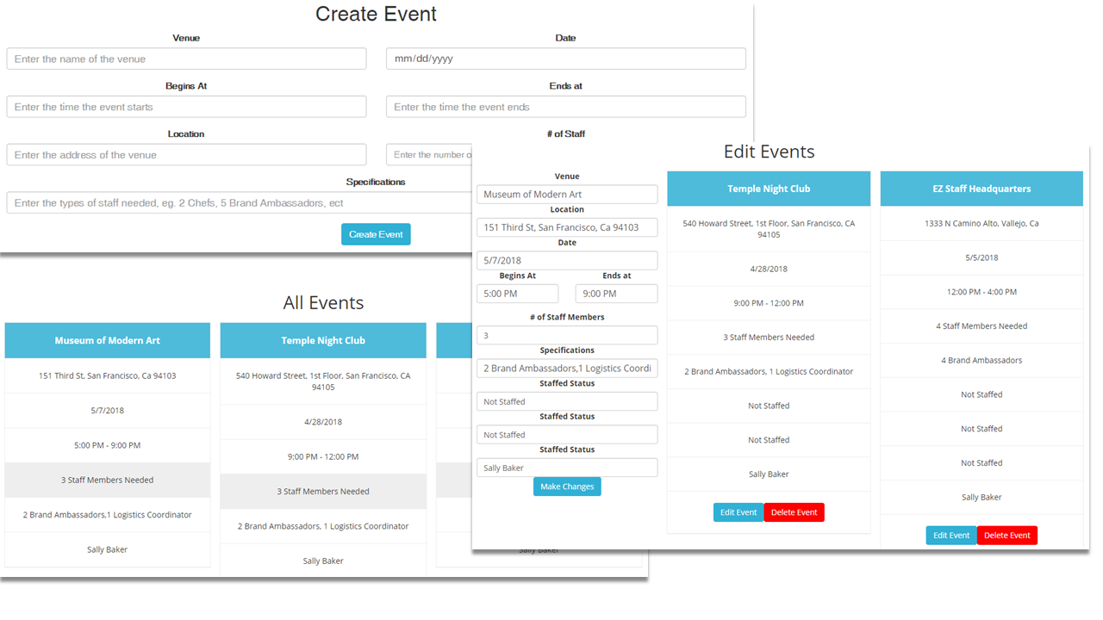This screenshot has width=1103, height=620.
Task: Delete the Temple Night Club event
Action: click(794, 512)
